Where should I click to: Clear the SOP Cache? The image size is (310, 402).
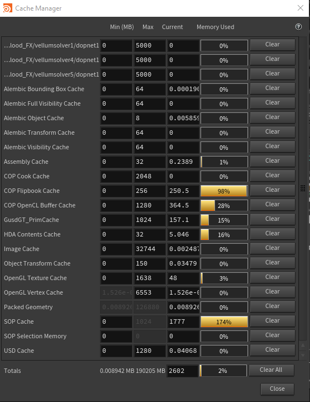click(x=273, y=321)
